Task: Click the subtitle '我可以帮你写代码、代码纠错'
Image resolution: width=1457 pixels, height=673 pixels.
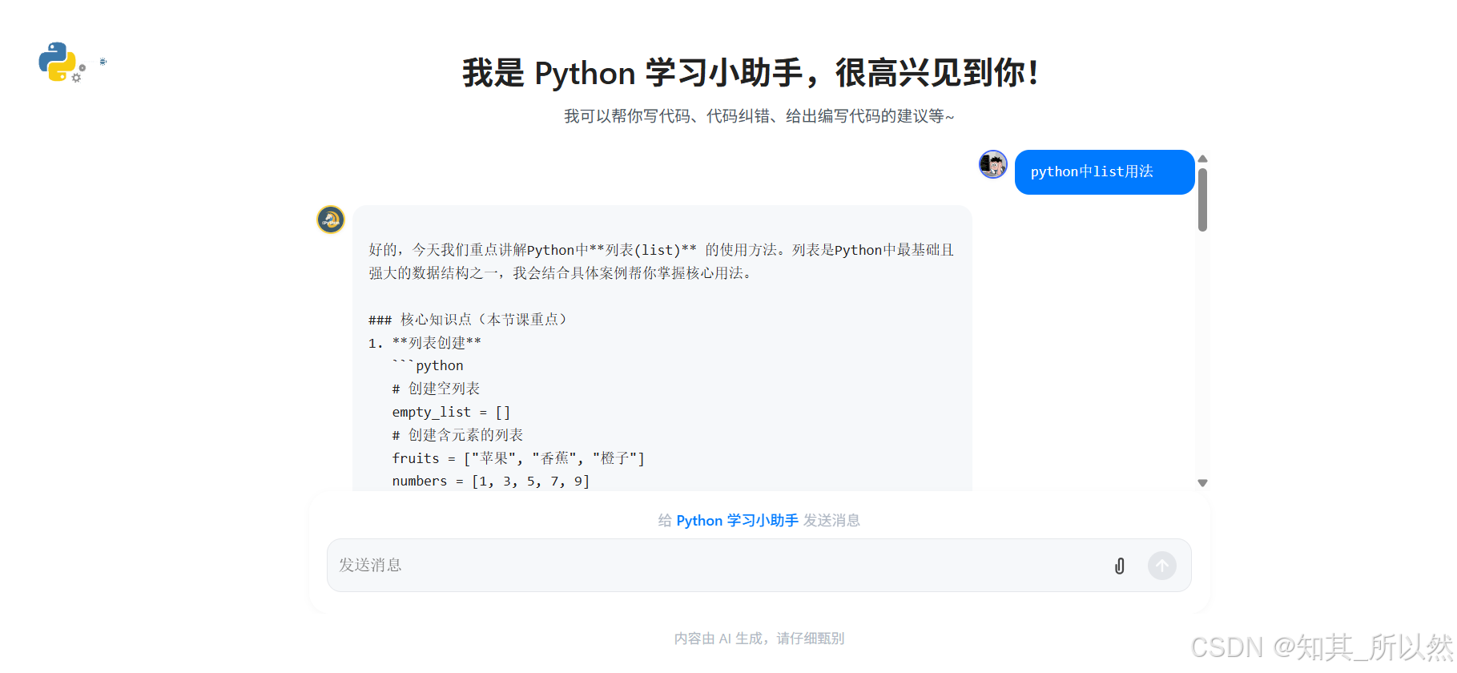Action: [x=666, y=116]
